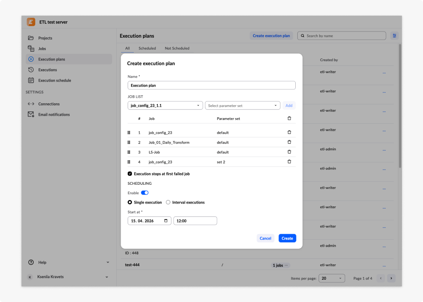Click the Email notifications envelope icon
The height and width of the screenshot is (302, 423).
tap(31, 114)
